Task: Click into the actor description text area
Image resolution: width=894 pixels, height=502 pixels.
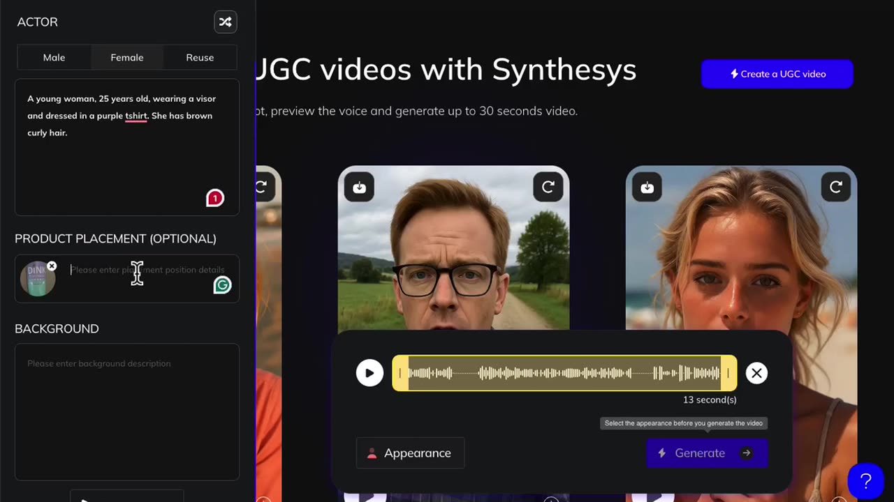Action: pos(127,147)
